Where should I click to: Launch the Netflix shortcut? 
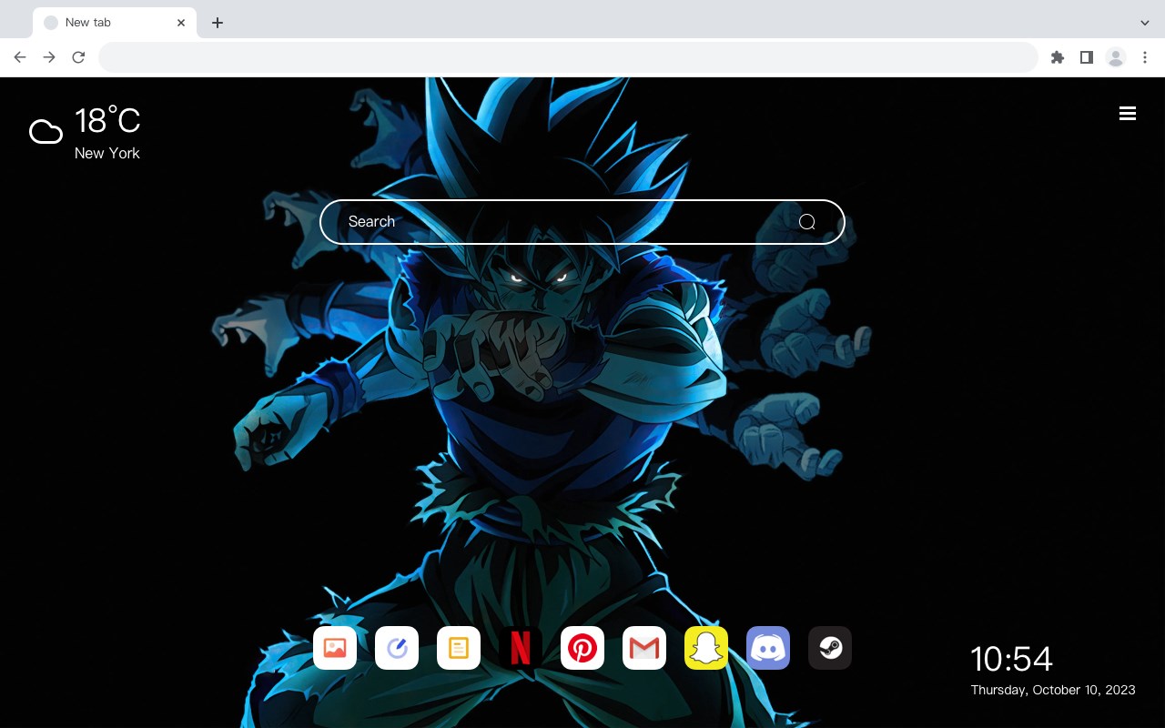coord(521,648)
